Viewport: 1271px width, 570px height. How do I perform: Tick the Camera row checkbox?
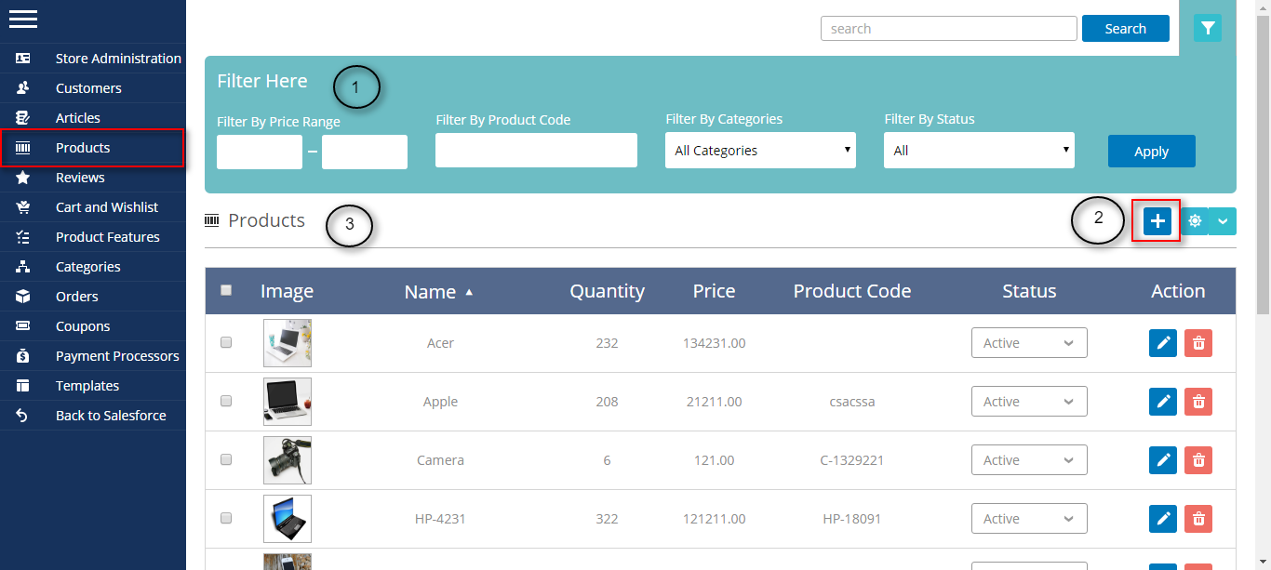[x=226, y=459]
